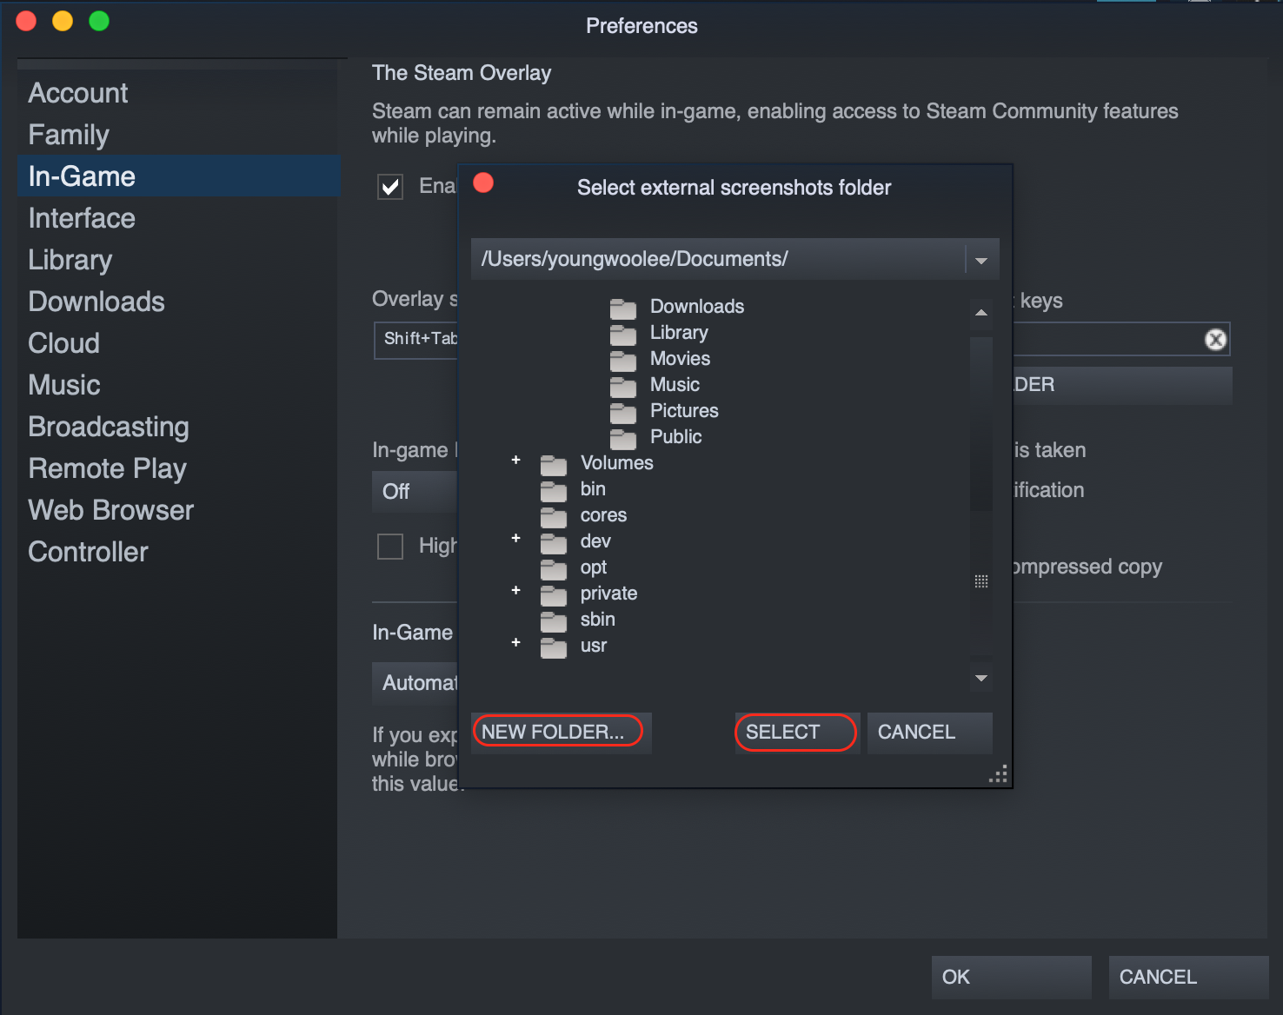Select the usr folder

coord(594,646)
